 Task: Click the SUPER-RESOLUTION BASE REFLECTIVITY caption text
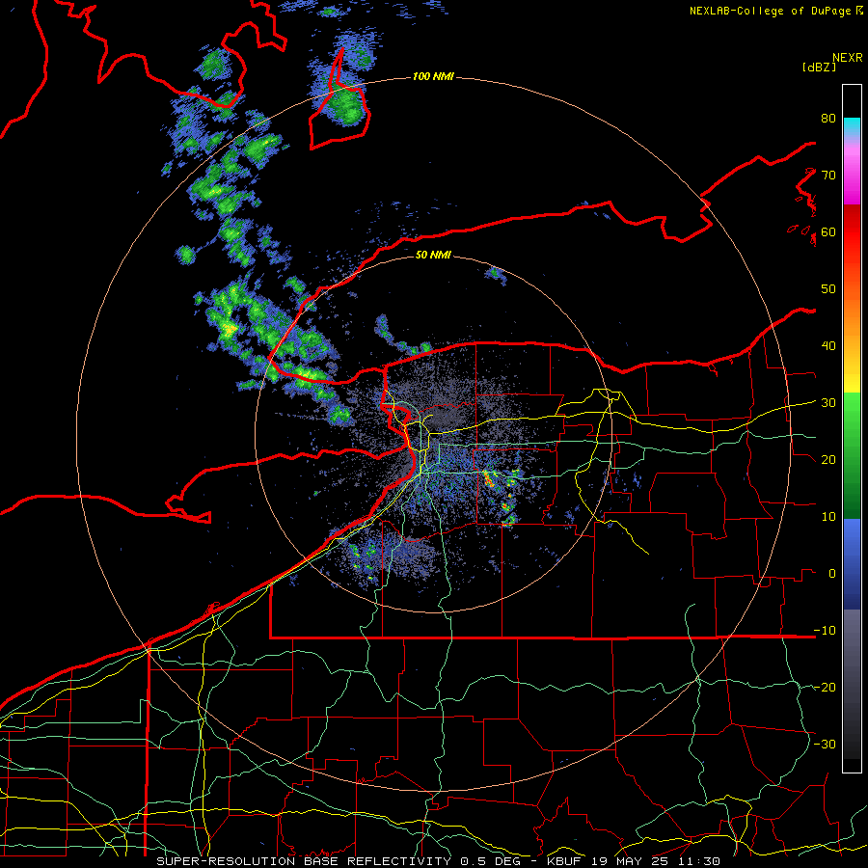pyautogui.click(x=304, y=861)
